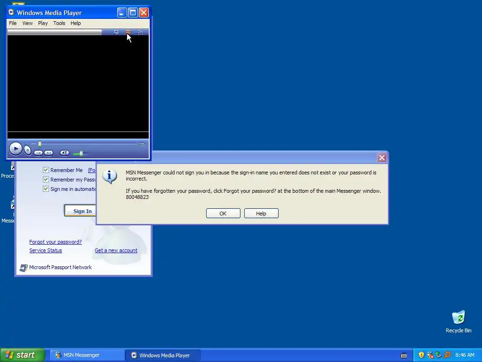Open the Windows Start menu
Viewport: 482px width, 362px height.
pyautogui.click(x=23, y=355)
